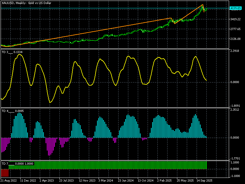This screenshot has height=184, width=245.
Task: Click the -1.8091 scale value in TD 3 panel
Action: coord(235,106)
